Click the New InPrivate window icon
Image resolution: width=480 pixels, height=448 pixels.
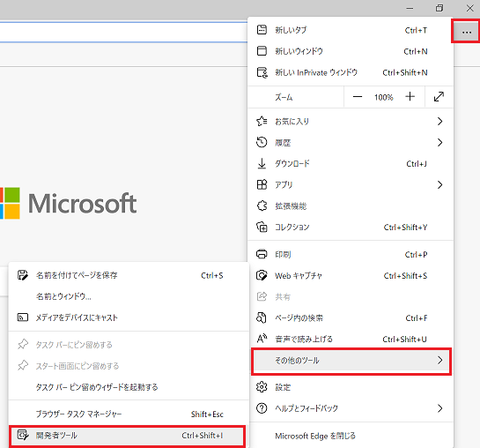(x=262, y=72)
